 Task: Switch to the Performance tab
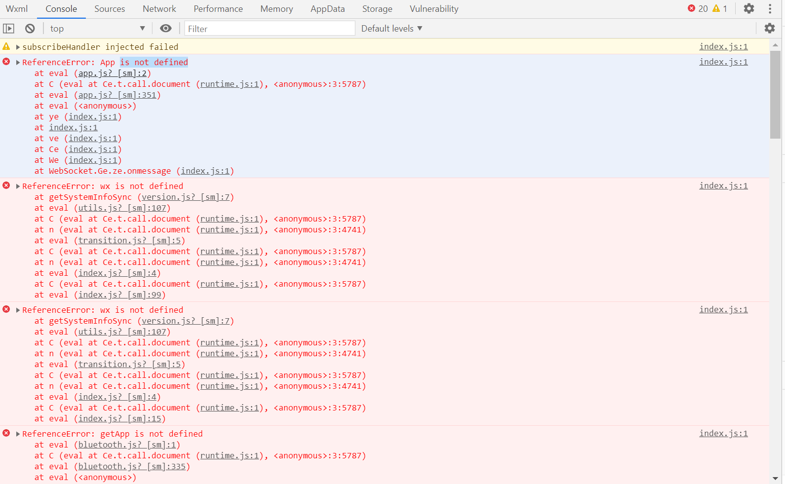[x=218, y=9]
